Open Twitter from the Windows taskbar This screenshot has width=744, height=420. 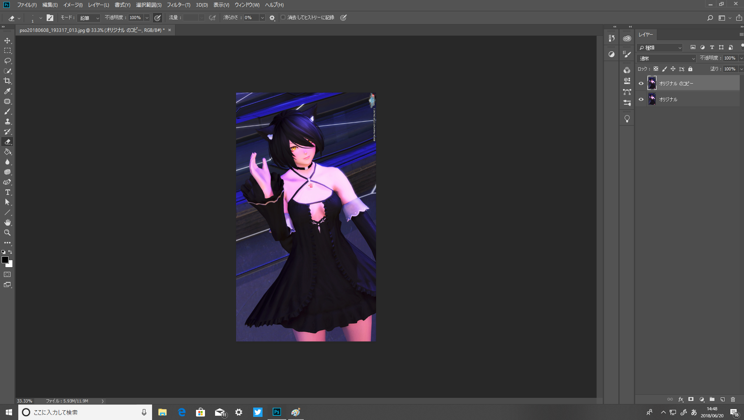[x=257, y=412]
